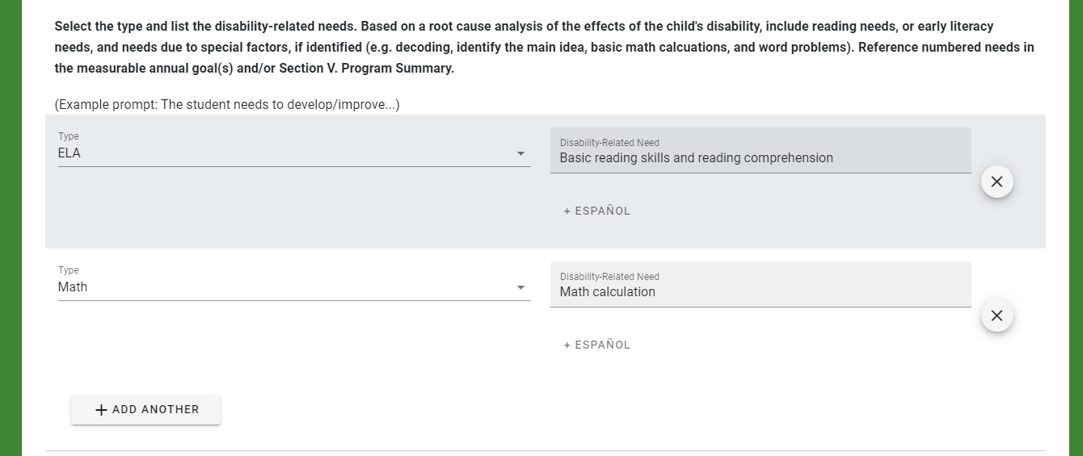Screen dimensions: 1083x456
Task: Click the ADD ANOTHER button
Action: [145, 409]
